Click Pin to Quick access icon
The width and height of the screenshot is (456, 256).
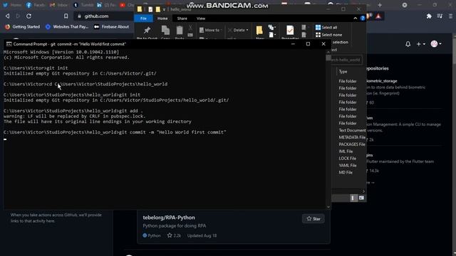coord(147,30)
